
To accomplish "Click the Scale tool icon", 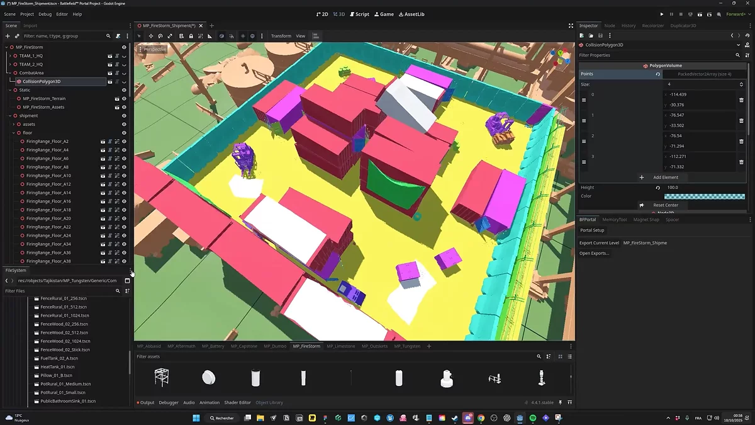I will [170, 36].
